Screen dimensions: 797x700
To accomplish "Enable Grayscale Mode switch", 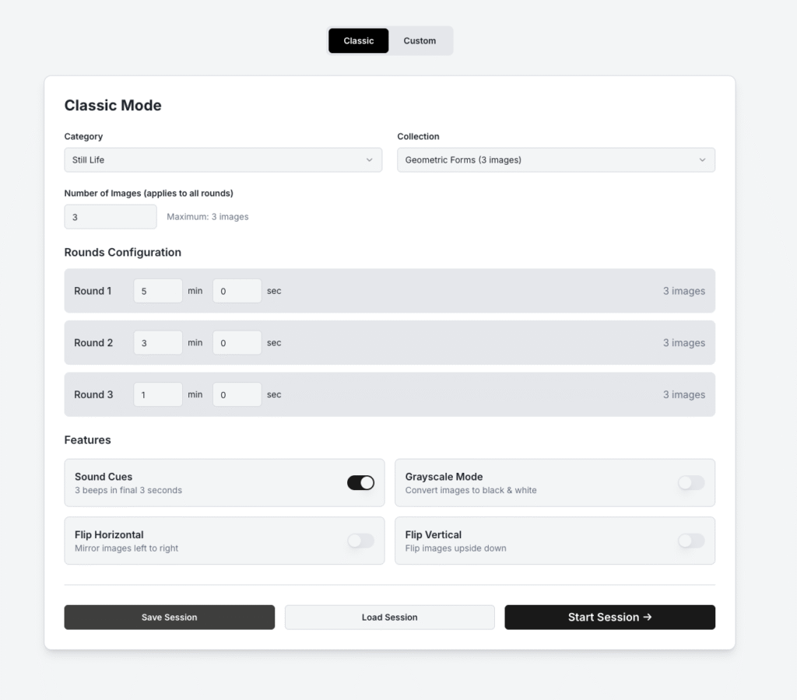I will [x=691, y=483].
